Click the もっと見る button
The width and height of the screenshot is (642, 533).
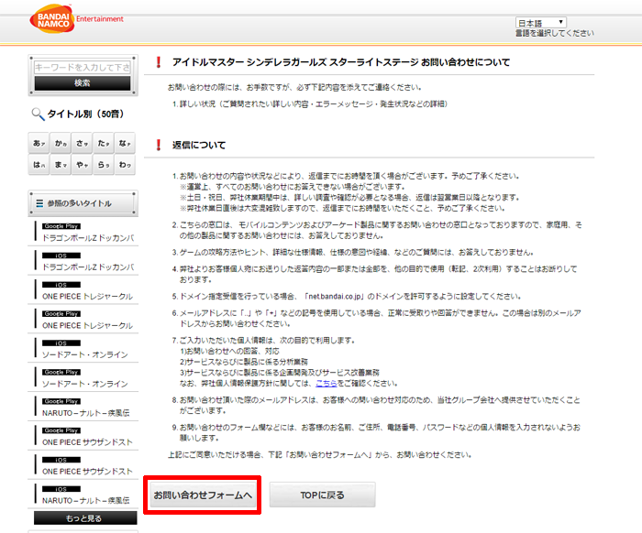[x=85, y=517]
